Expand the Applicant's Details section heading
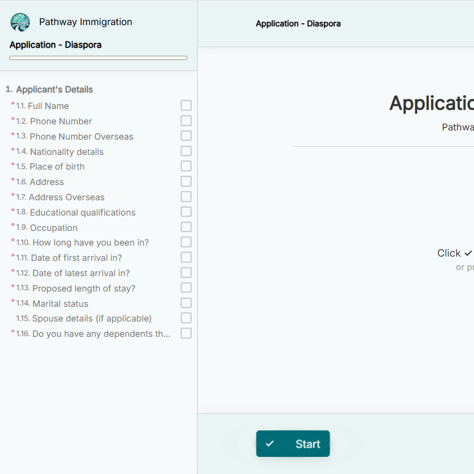The image size is (474, 474). click(54, 89)
